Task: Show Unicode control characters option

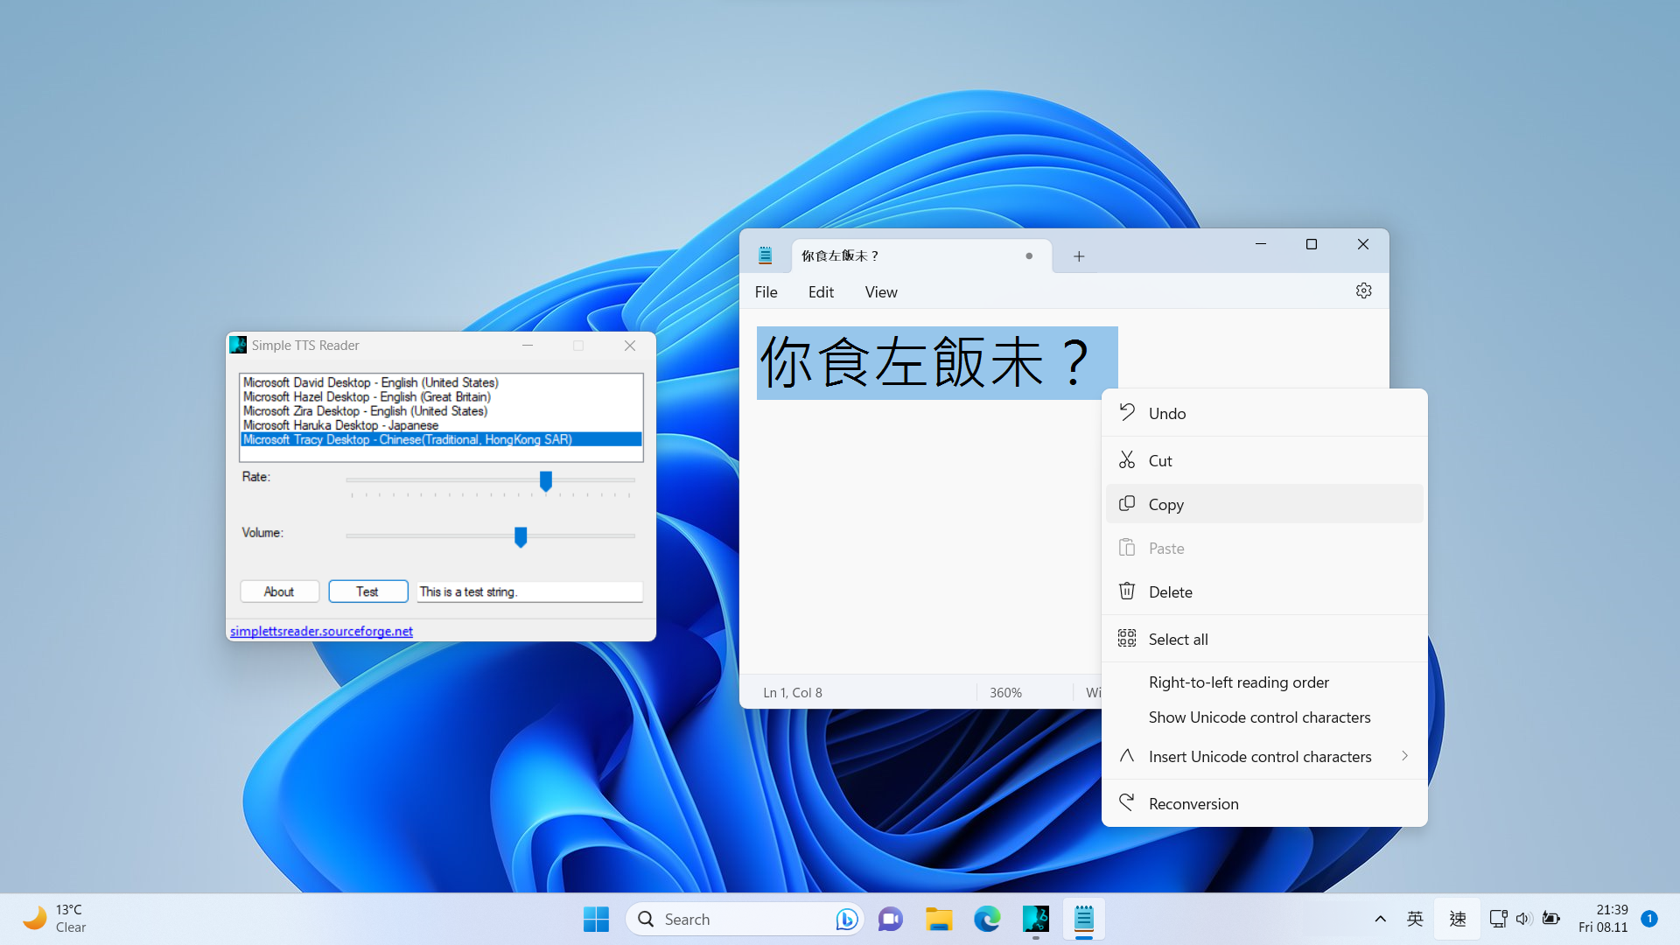Action: pos(1259,717)
